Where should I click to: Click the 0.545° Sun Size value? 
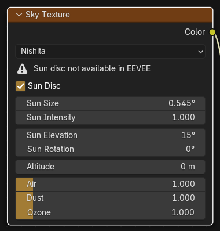pos(182,103)
